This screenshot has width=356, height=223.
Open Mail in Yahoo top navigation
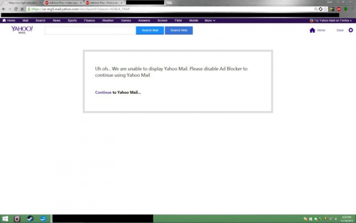point(25,20)
